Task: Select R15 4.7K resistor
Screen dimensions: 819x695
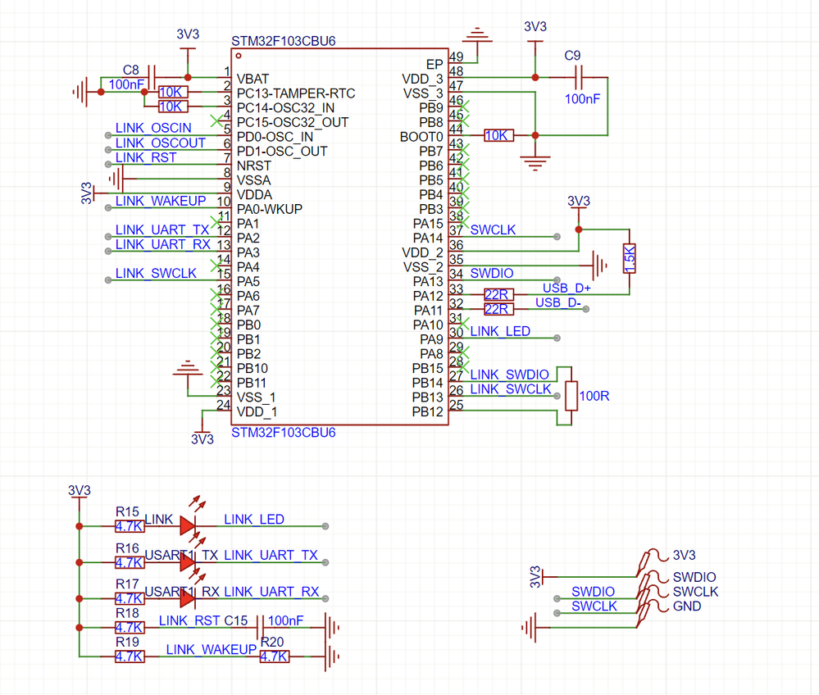Action: click(x=130, y=526)
